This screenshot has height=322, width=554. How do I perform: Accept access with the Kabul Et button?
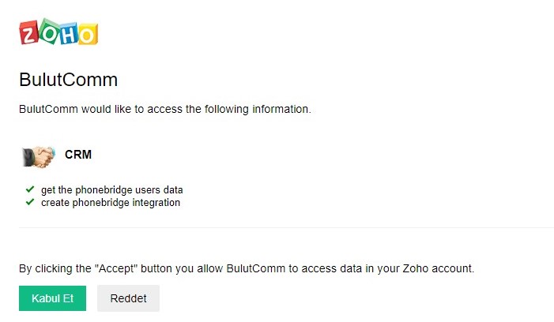[52, 298]
